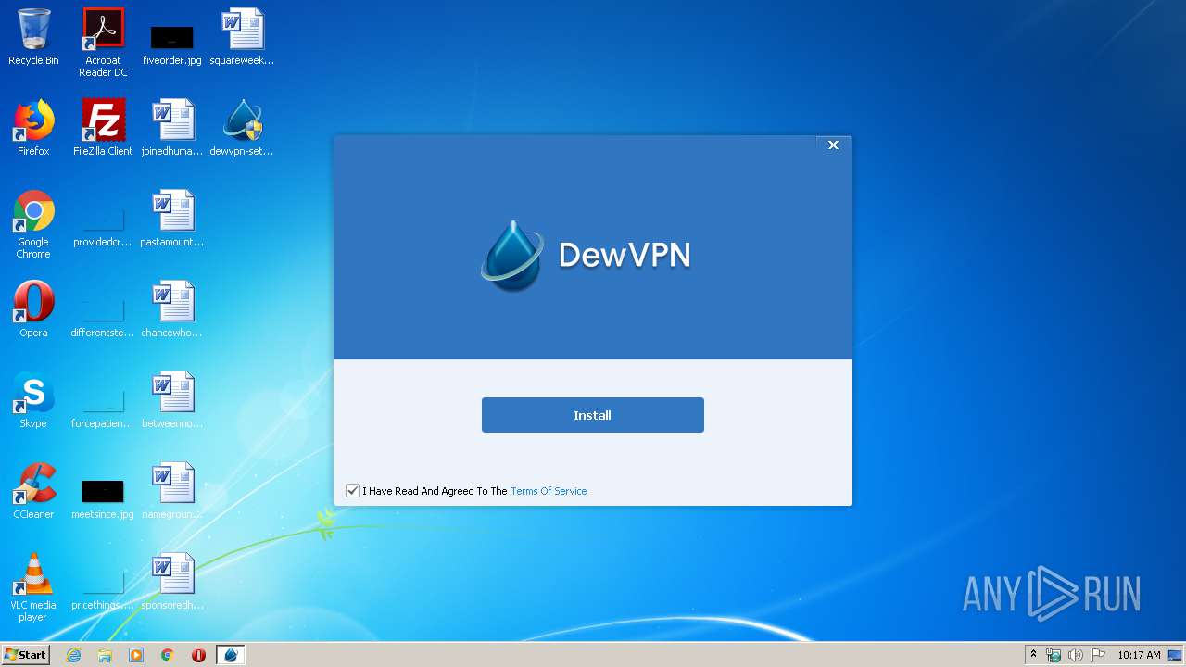This screenshot has height=667, width=1186.
Task: Open the Firefox desktop shortcut
Action: [x=33, y=128]
